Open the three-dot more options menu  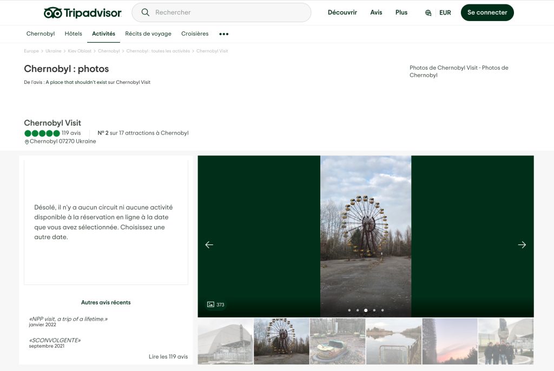click(223, 34)
